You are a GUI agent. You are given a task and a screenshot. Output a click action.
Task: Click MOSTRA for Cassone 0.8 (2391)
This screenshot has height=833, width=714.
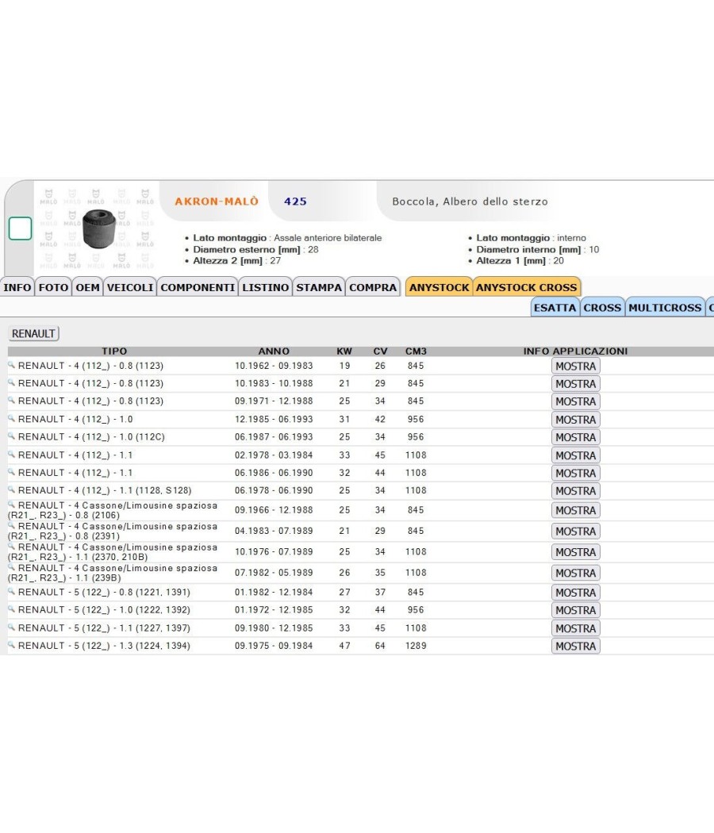576,532
